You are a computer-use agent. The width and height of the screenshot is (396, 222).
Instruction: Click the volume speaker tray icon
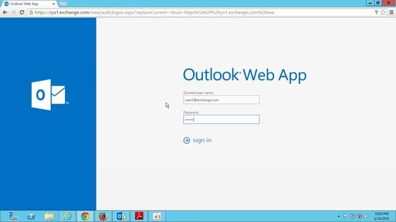(366, 216)
